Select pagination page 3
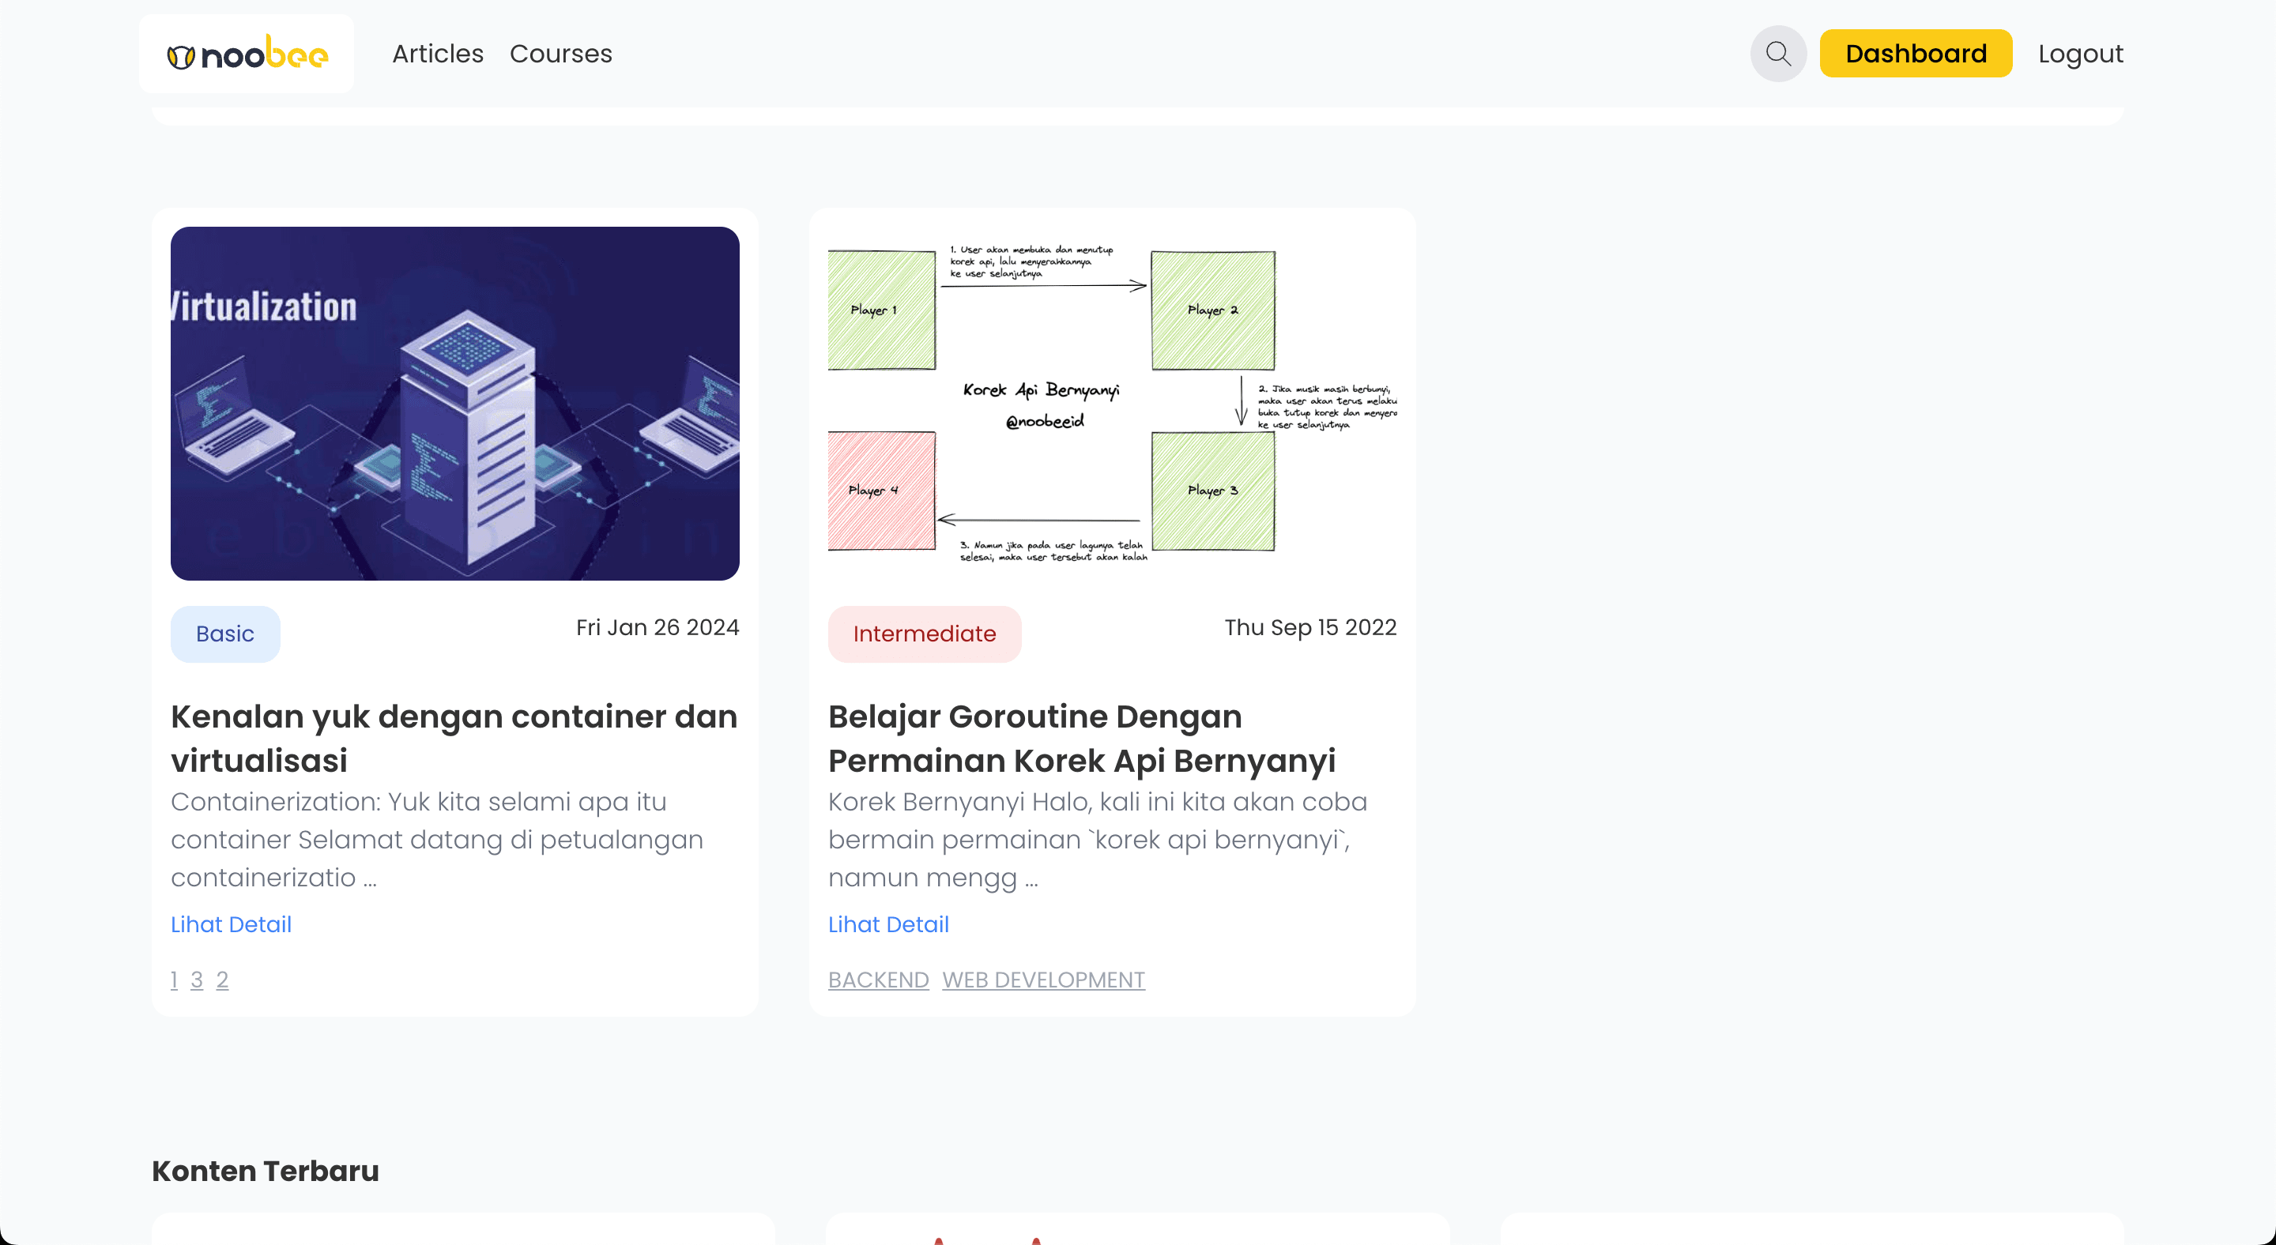The image size is (2276, 1245). point(198,980)
